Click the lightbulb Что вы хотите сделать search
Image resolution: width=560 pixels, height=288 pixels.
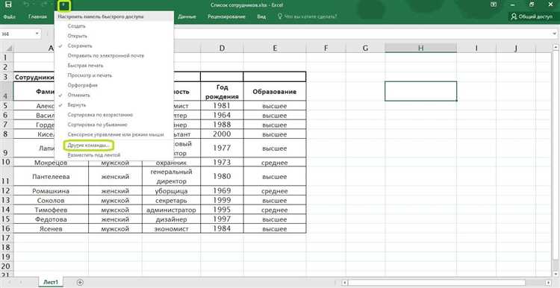click(307, 16)
